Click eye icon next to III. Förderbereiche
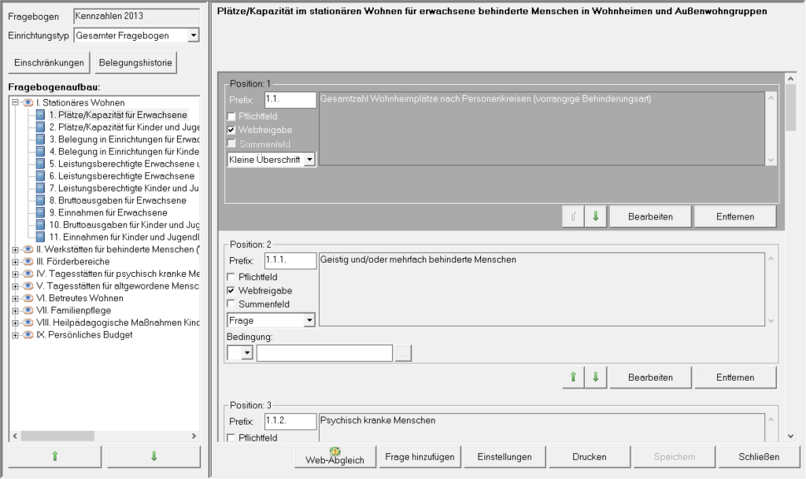Image resolution: width=806 pixels, height=479 pixels. [27, 261]
